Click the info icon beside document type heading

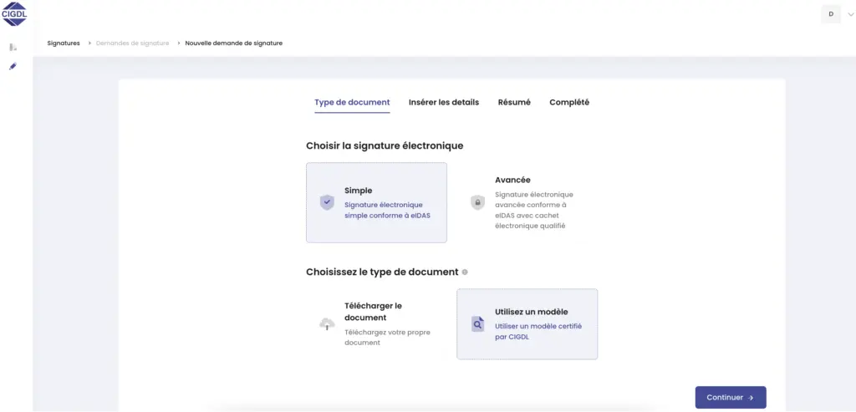[x=465, y=272]
